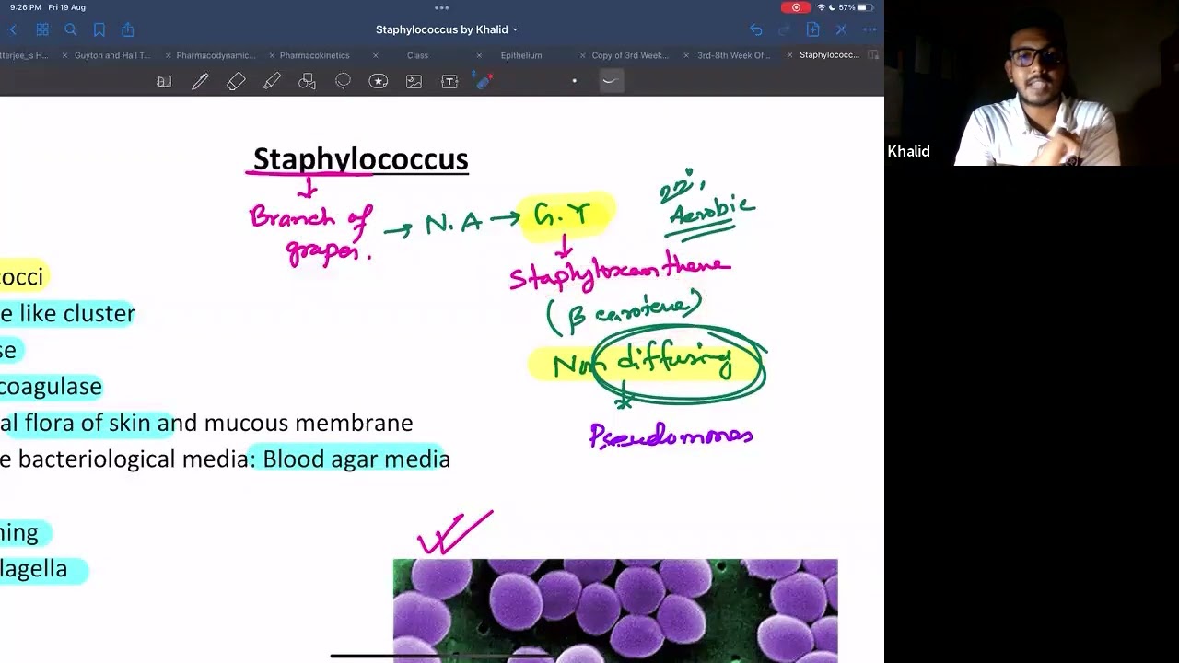Select the Eraser tool
The image size is (1179, 663).
tap(236, 81)
